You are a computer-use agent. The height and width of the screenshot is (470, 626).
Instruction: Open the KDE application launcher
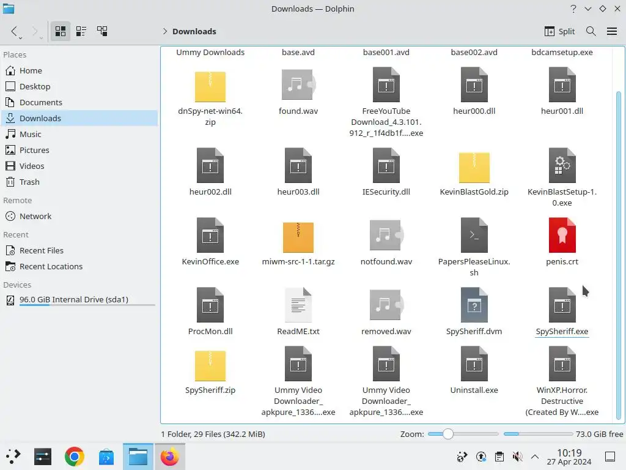pyautogui.click(x=12, y=457)
